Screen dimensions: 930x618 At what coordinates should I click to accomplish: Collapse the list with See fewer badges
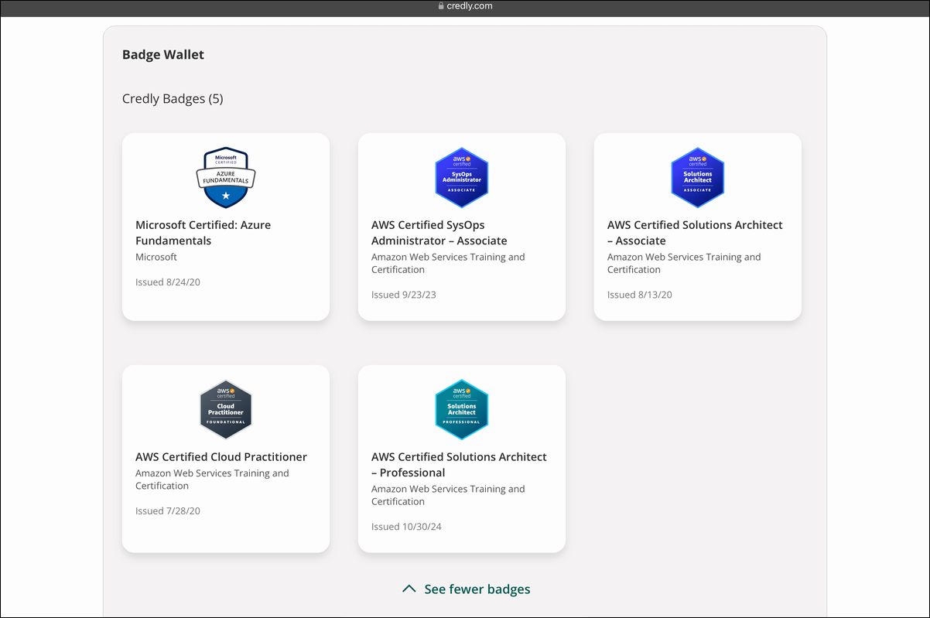[477, 589]
